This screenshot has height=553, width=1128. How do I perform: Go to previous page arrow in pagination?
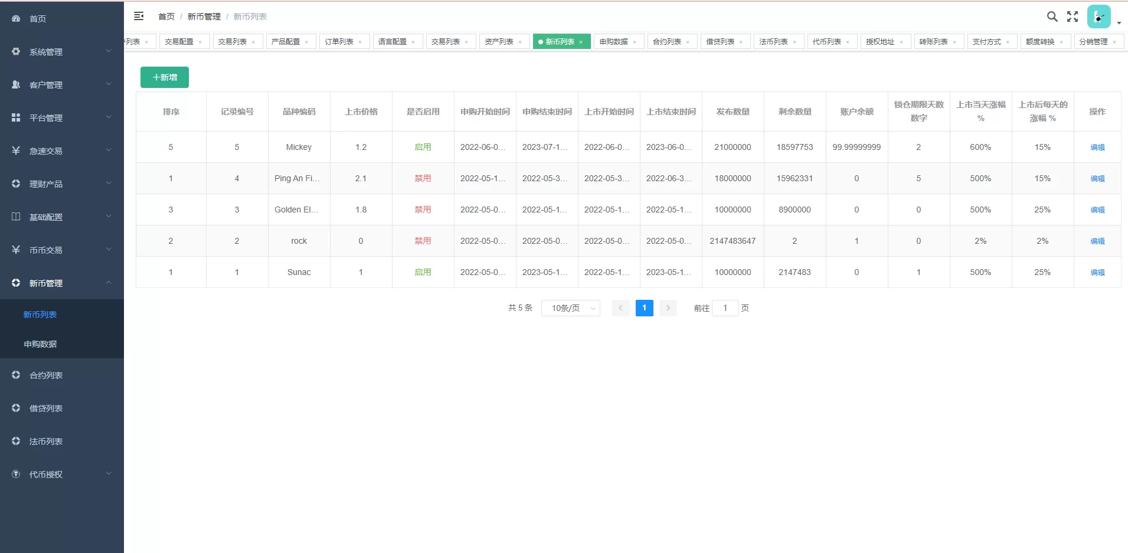point(620,308)
